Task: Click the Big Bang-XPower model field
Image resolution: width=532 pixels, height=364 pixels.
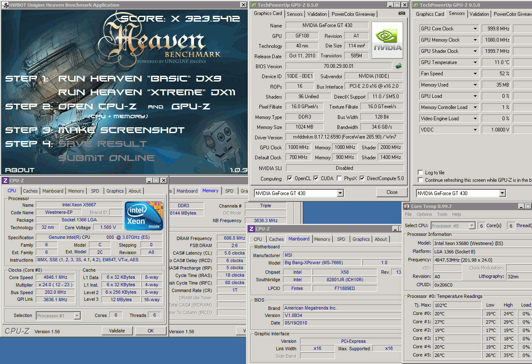Action: coord(322,263)
